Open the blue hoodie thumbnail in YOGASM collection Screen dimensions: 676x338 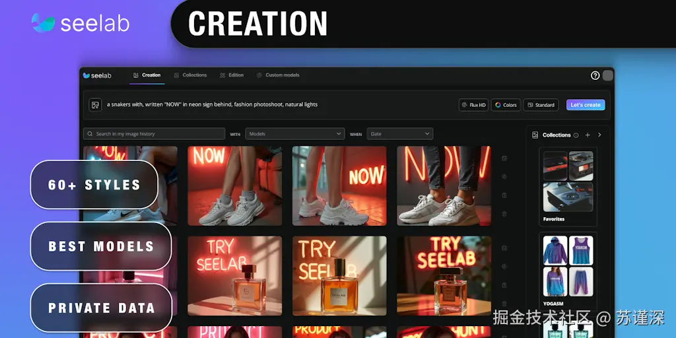[555, 250]
